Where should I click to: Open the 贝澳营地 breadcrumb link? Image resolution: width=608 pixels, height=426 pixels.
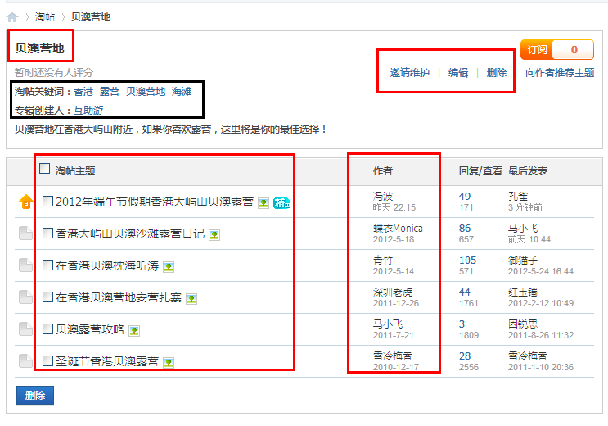[x=91, y=17]
